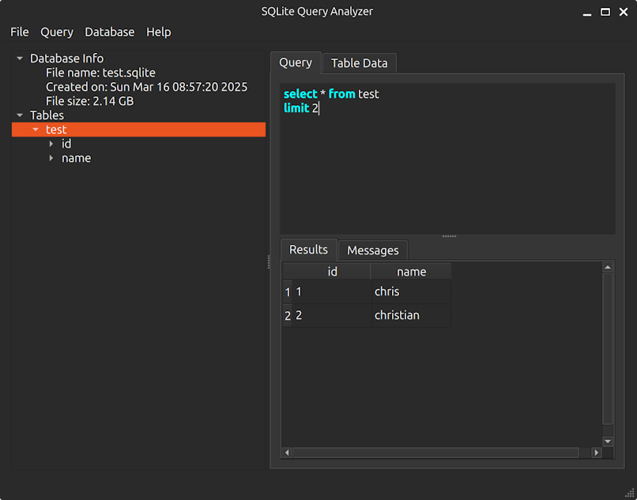Select the Query tab
The height and width of the screenshot is (500, 637).
point(296,62)
